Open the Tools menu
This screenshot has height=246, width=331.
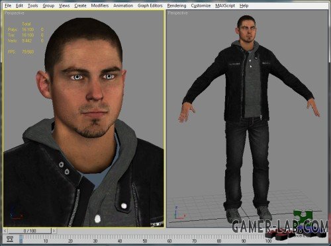pos(32,5)
